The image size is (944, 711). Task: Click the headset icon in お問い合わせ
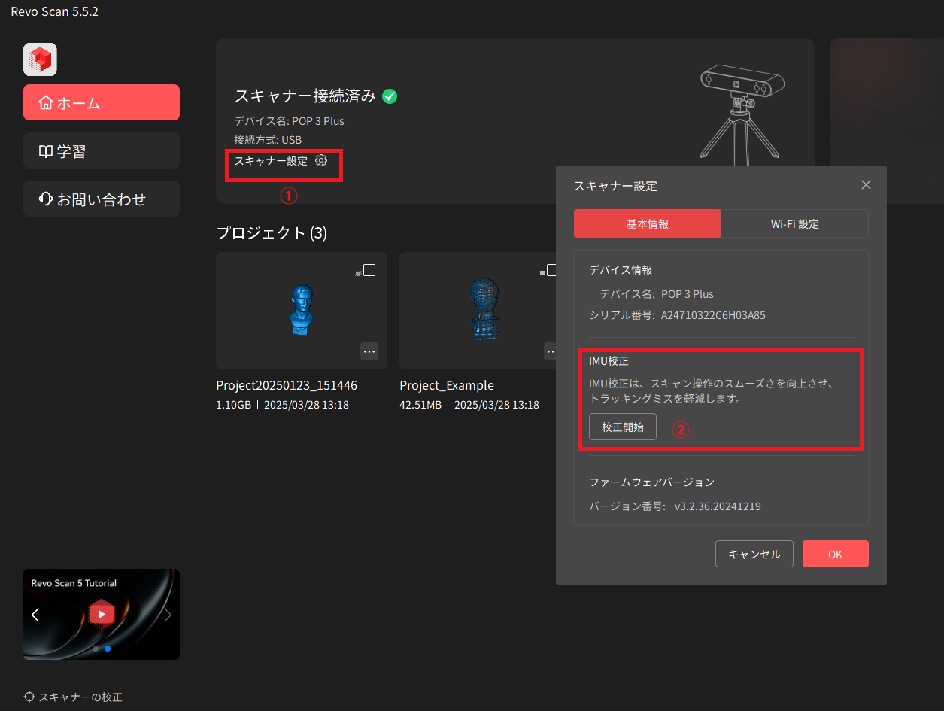(46, 199)
